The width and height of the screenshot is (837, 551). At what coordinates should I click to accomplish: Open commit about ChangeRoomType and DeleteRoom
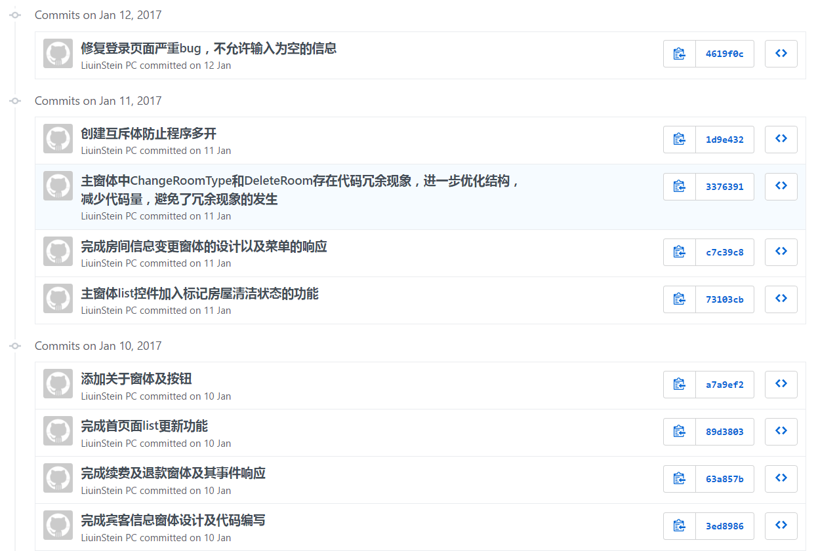tap(300, 181)
